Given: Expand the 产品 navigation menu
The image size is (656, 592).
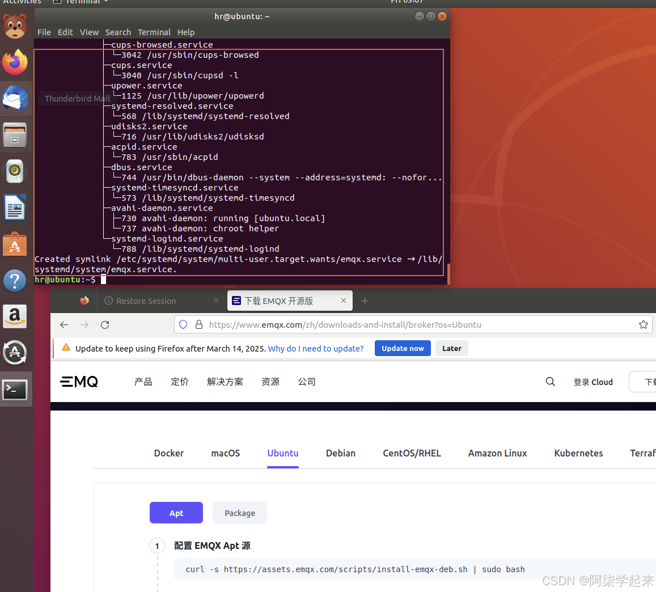Looking at the screenshot, I should coord(143,382).
